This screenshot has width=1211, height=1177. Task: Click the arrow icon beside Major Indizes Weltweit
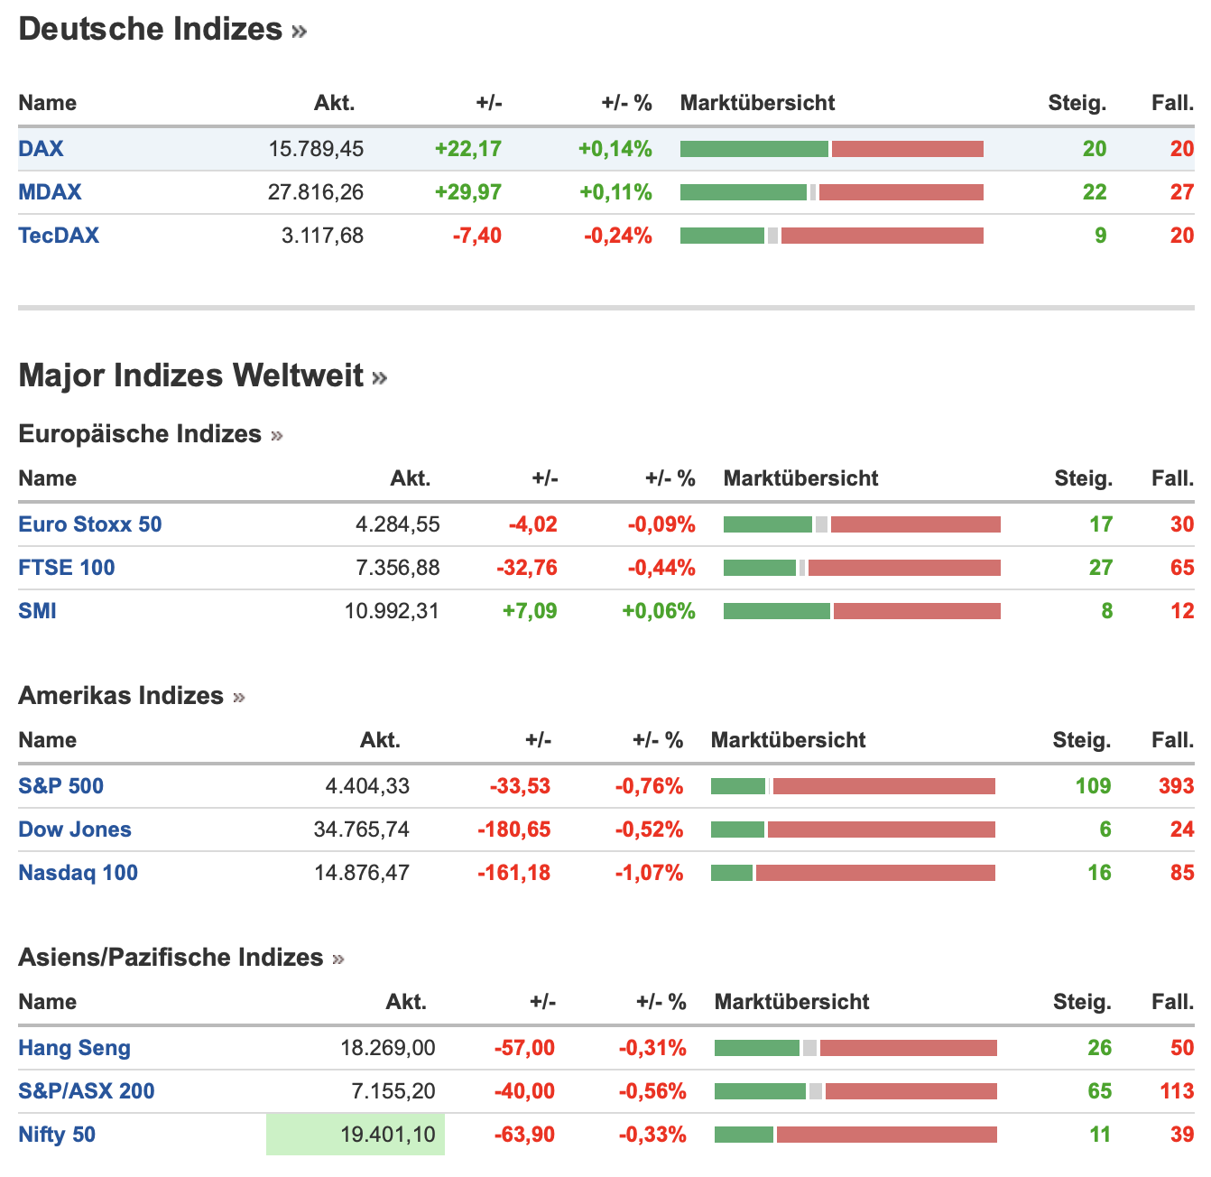[379, 378]
